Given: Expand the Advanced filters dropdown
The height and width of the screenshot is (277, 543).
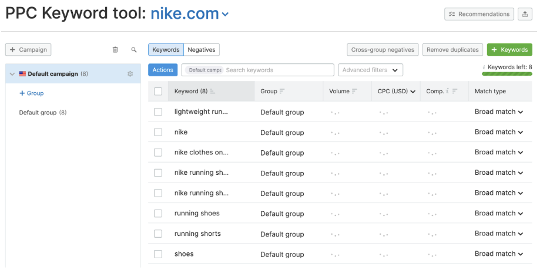Looking at the screenshot, I should click(370, 70).
